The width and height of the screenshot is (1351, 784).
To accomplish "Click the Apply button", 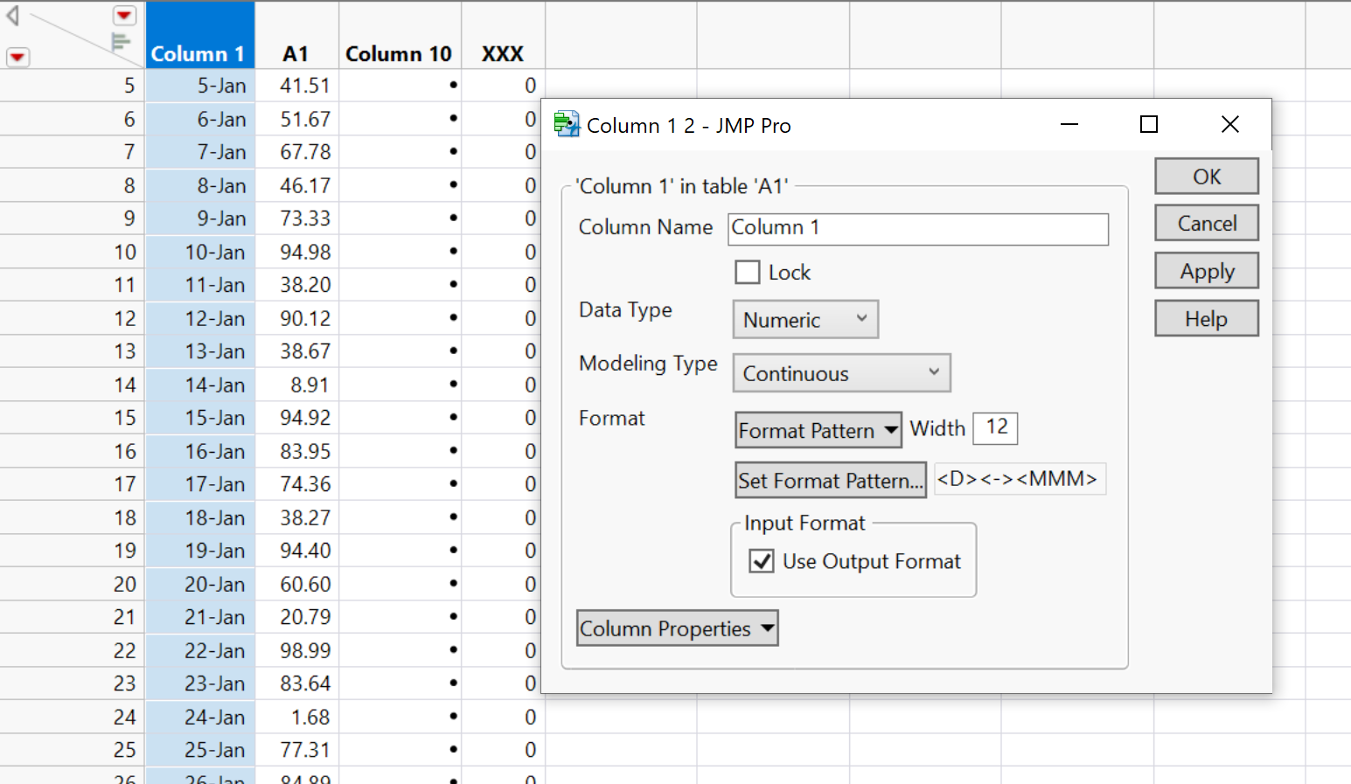I will point(1207,271).
